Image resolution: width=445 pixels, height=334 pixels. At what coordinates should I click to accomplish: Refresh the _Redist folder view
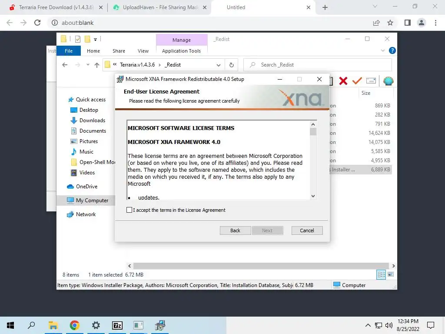[232, 65]
